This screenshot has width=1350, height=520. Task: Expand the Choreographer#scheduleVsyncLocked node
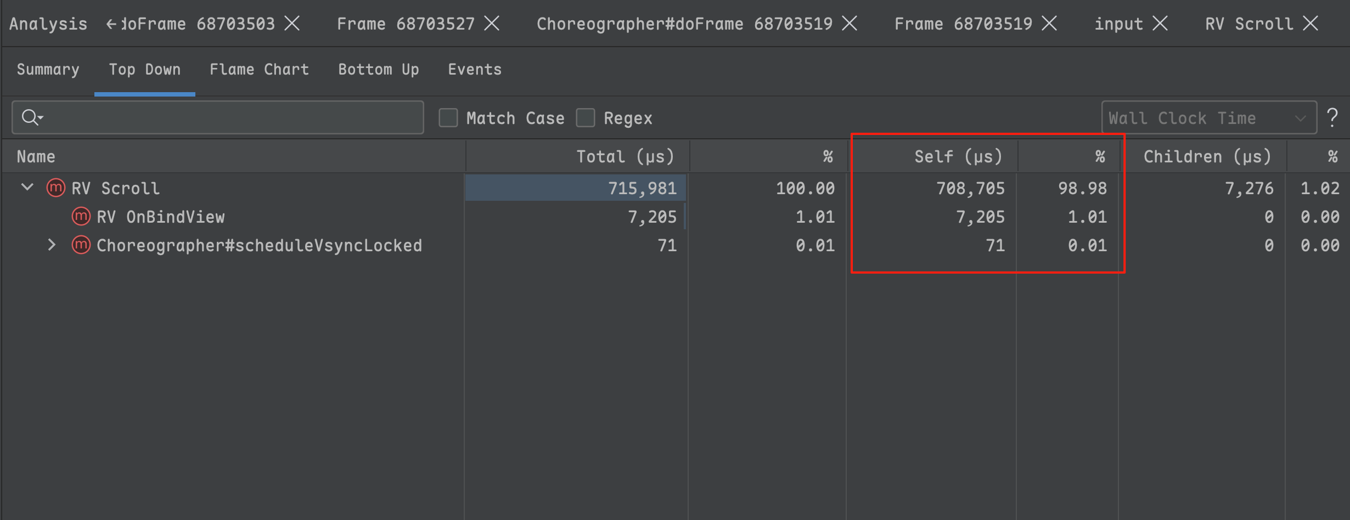(x=52, y=245)
